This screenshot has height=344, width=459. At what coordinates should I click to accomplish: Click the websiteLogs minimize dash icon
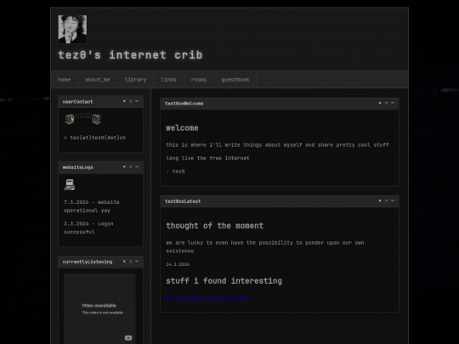[137, 166]
